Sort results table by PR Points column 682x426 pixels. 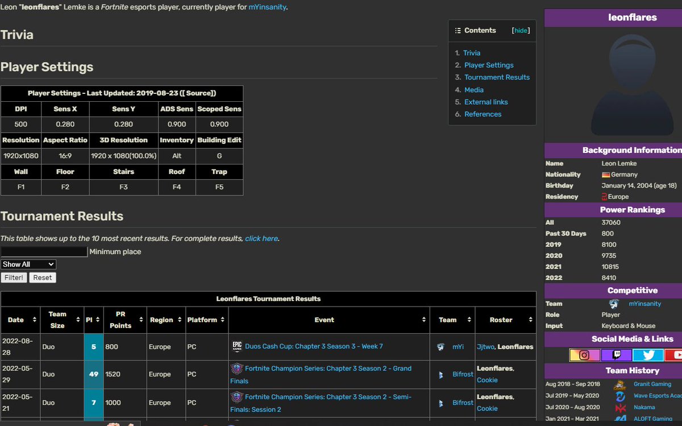tap(142, 320)
